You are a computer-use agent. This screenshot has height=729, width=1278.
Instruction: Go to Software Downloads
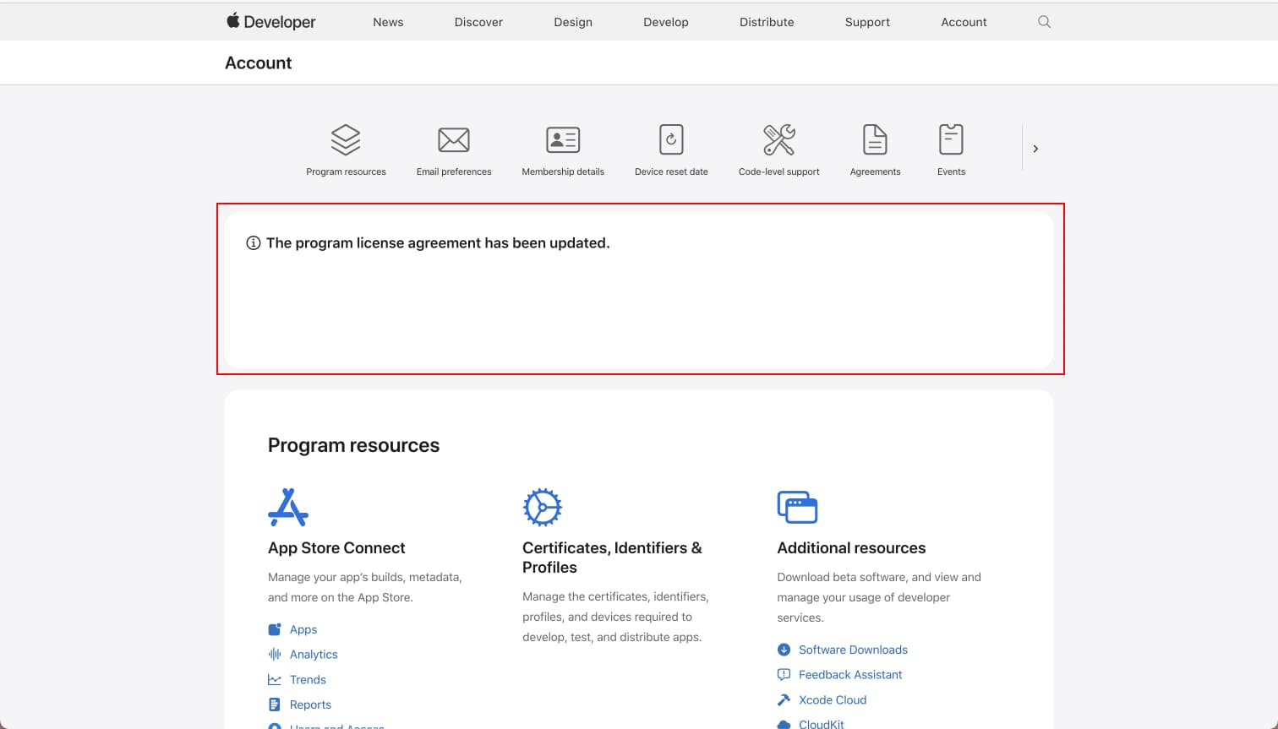coord(853,650)
